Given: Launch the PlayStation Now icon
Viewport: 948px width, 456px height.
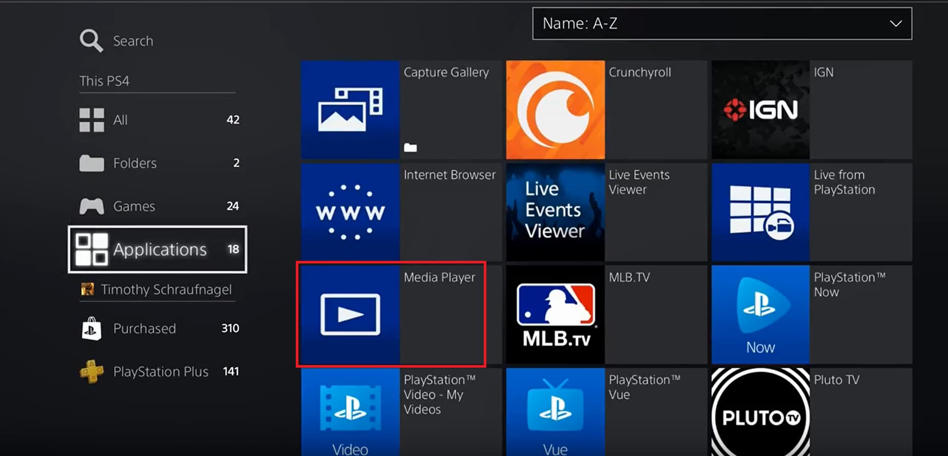Looking at the screenshot, I should [760, 314].
